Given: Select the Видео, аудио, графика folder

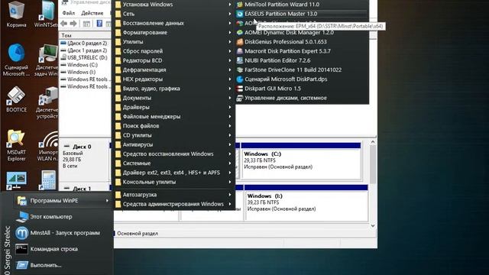Looking at the screenshot, I should pos(174,89).
